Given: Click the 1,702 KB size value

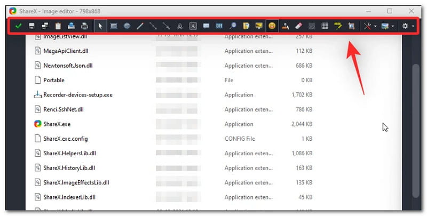Looking at the screenshot, I should pos(302,95).
